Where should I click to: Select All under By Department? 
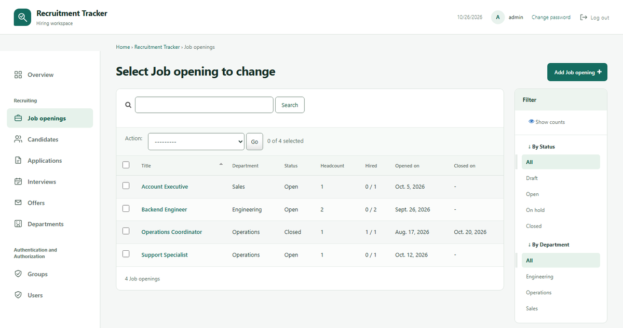pyautogui.click(x=561, y=261)
